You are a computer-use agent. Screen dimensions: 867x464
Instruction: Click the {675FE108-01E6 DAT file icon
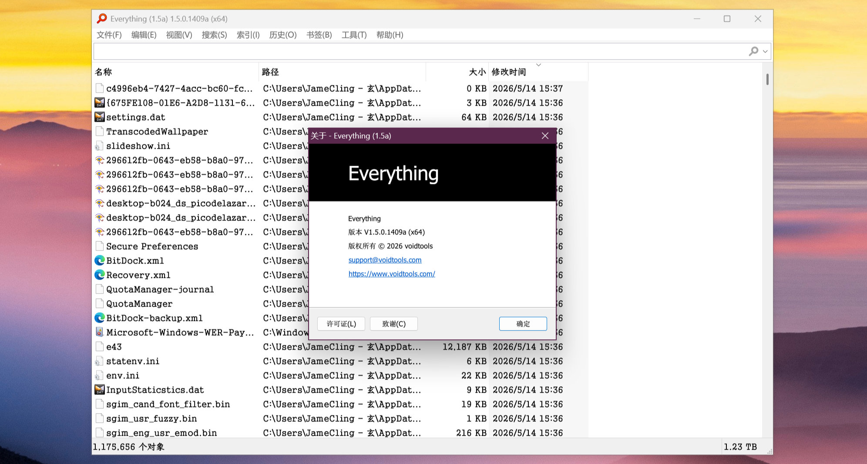click(x=100, y=103)
